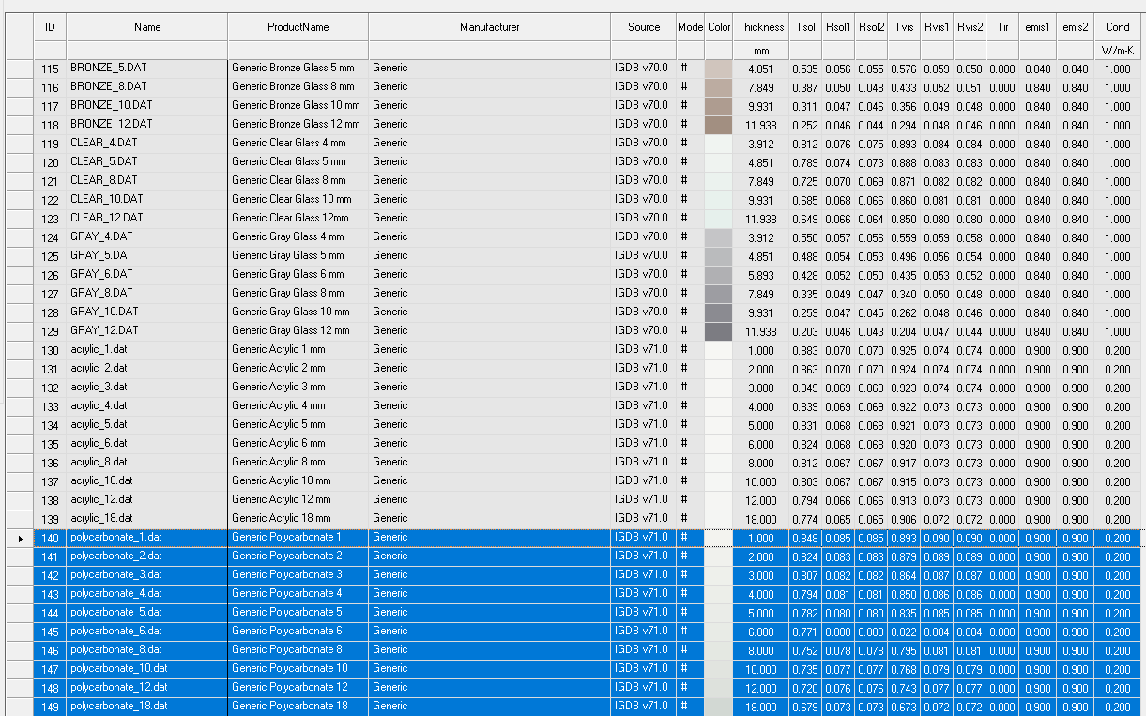Click 'Generic Polycarbonate 6' product cell
The height and width of the screenshot is (716, 1146).
(298, 632)
